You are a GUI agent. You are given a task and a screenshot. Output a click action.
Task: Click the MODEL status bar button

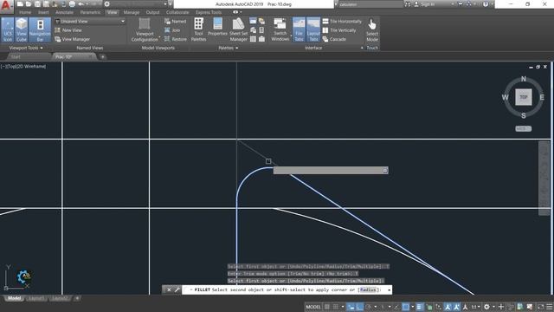[313, 307]
